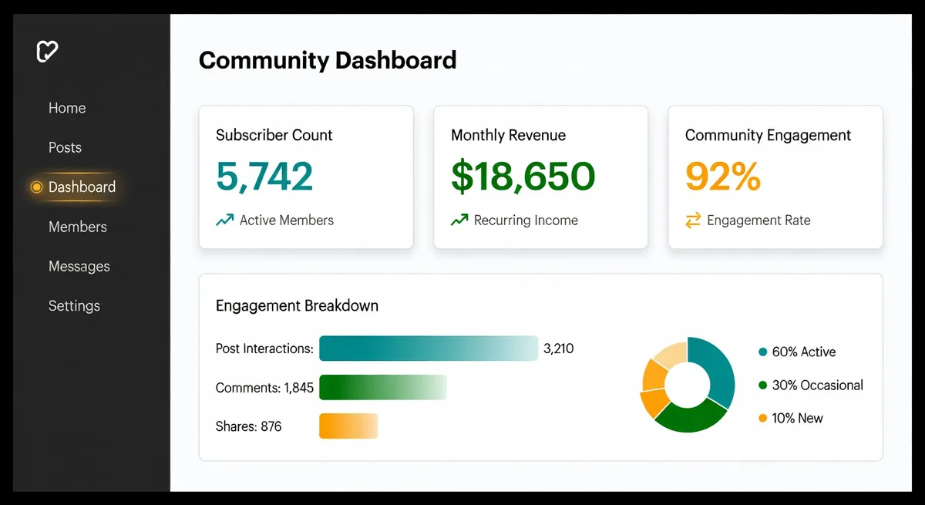This screenshot has height=505, width=925.
Task: Click the green Comments bar
Action: point(383,388)
